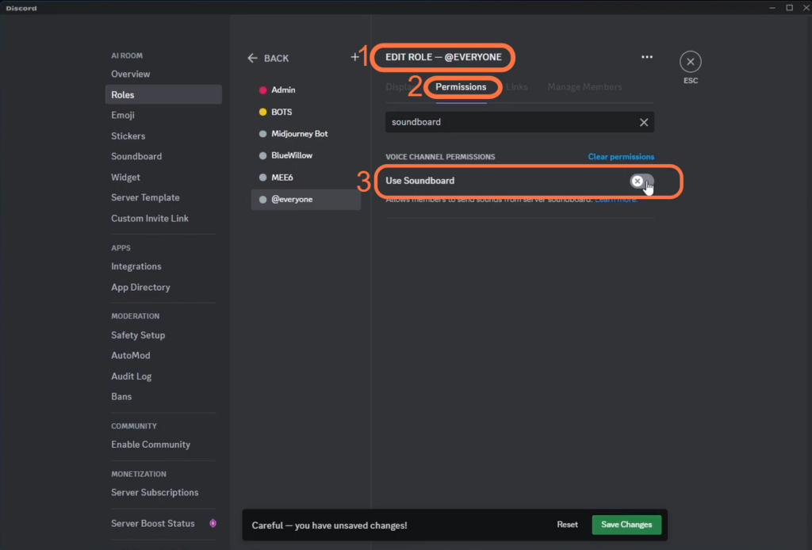Image resolution: width=812 pixels, height=550 pixels.
Task: Open Safety Setup page
Action: tap(163, 335)
